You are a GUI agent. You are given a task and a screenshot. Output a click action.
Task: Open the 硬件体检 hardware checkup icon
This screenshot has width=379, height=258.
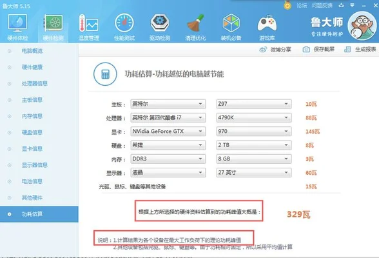tap(17, 23)
